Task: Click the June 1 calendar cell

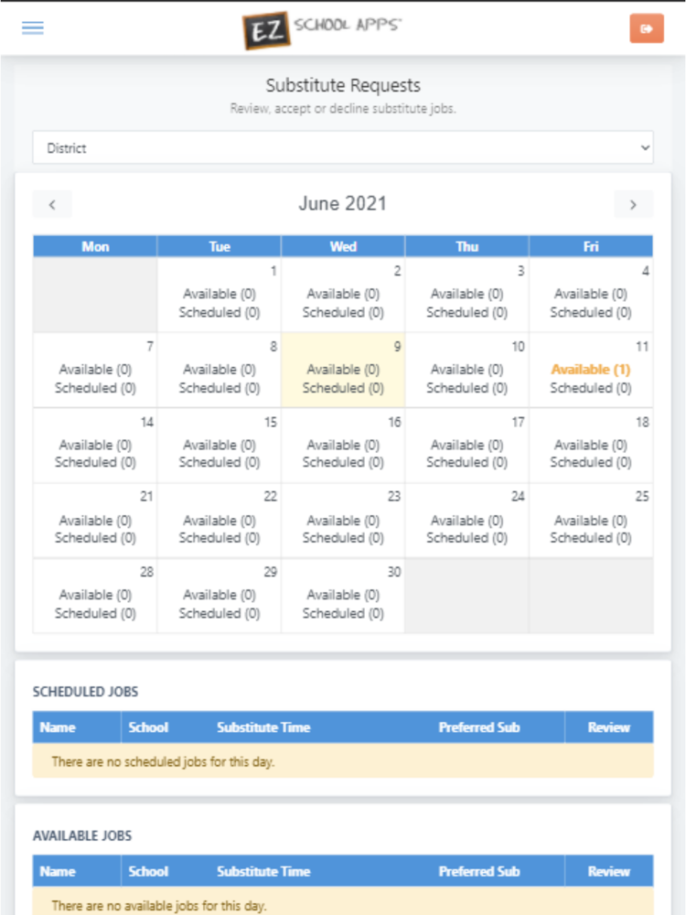Action: coord(220,295)
